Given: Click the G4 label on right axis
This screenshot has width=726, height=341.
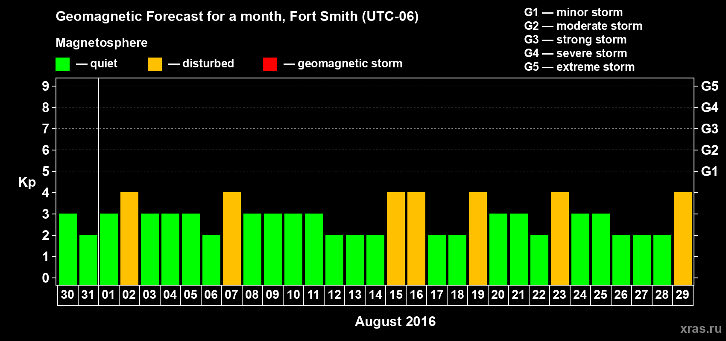Looking at the screenshot, I should 710,107.
